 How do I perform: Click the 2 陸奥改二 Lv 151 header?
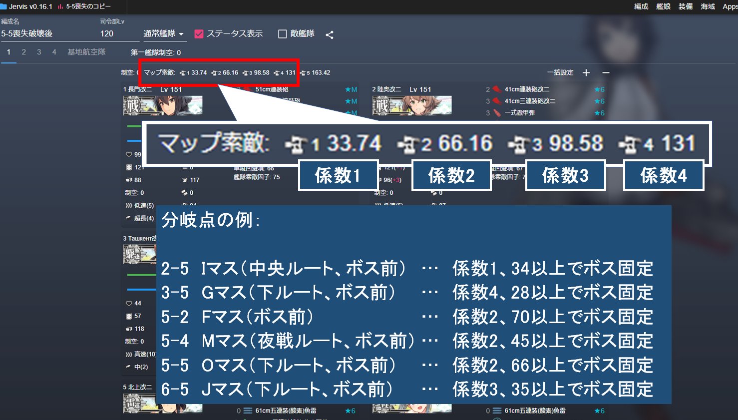click(x=402, y=89)
